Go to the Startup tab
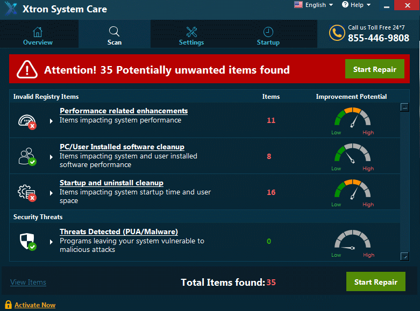Image resolution: width=420 pixels, height=311 pixels. tap(268, 36)
